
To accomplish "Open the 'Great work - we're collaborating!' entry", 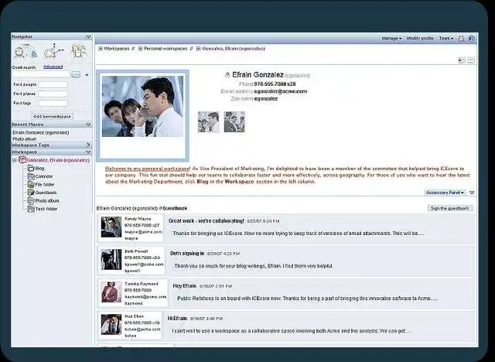I will [x=207, y=221].
